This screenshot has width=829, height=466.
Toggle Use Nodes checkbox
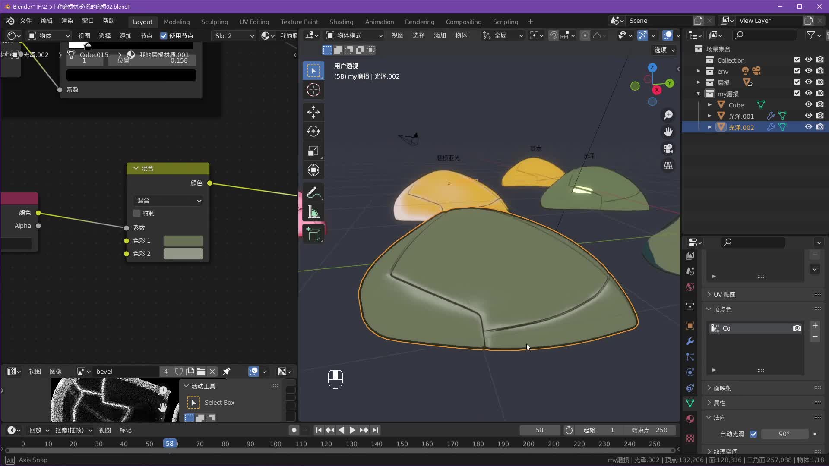164,36
